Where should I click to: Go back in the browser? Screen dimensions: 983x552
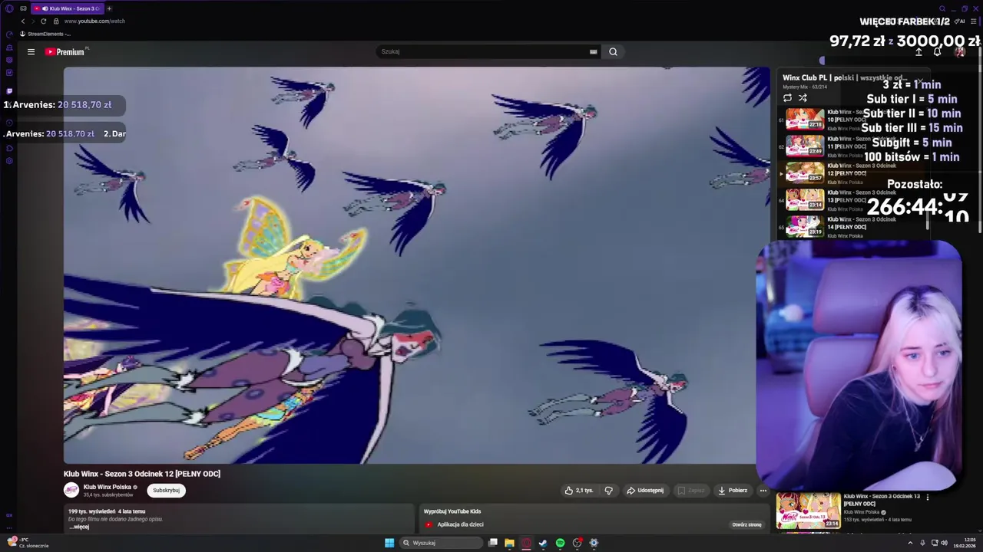click(x=23, y=21)
